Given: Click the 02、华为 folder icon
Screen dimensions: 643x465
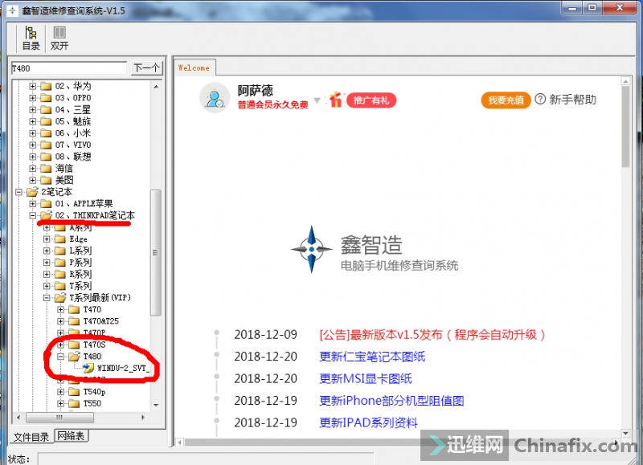Looking at the screenshot, I should click(x=46, y=86).
